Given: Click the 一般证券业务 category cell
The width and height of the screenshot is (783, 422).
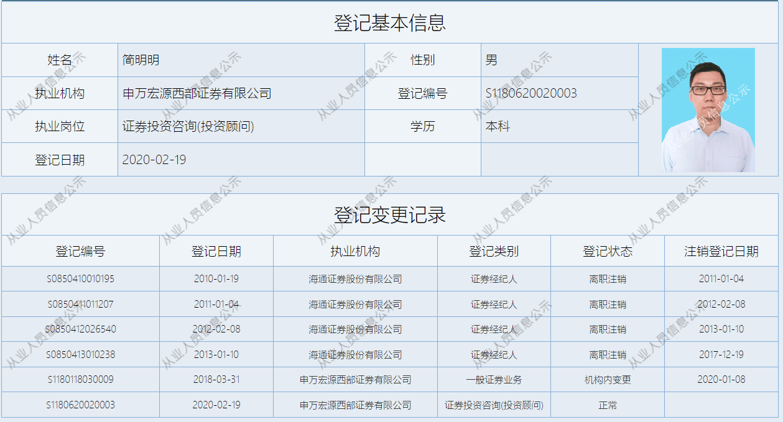Looking at the screenshot, I should coord(495,380).
